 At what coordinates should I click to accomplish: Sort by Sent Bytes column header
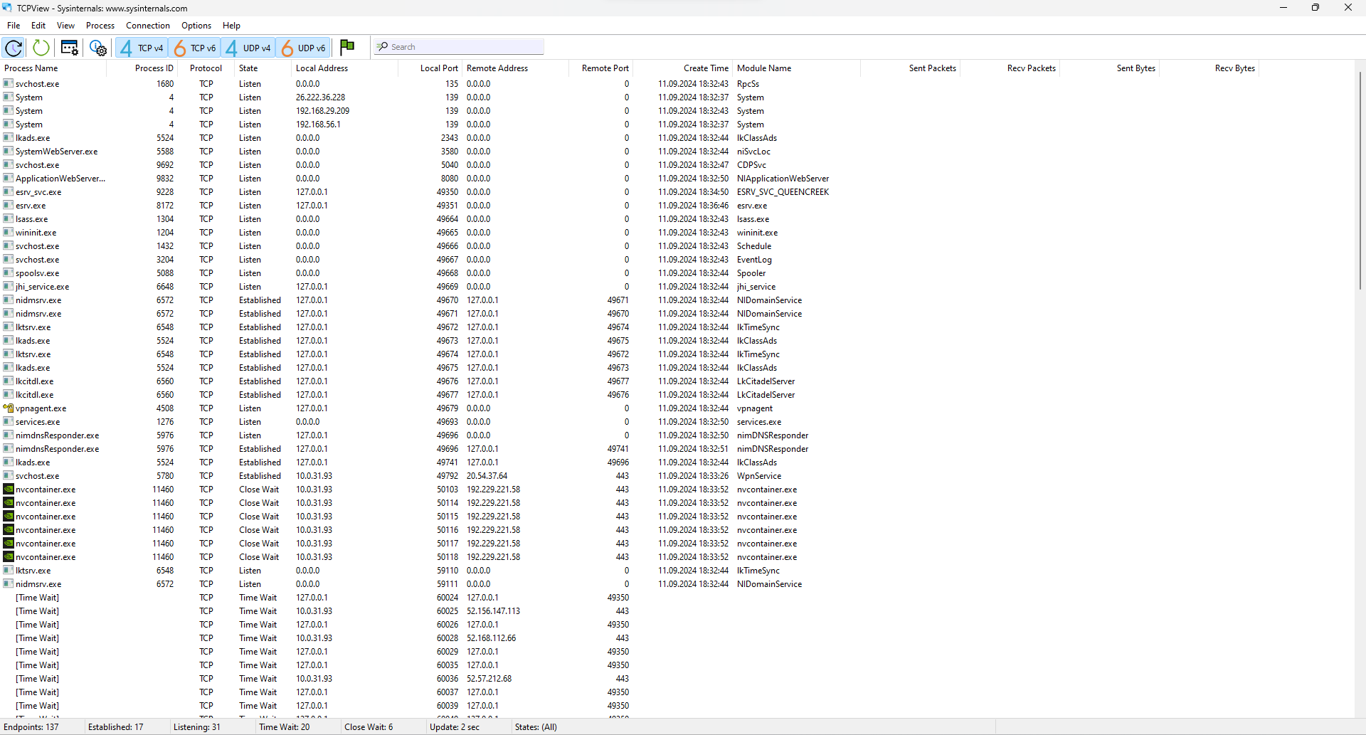pos(1110,68)
